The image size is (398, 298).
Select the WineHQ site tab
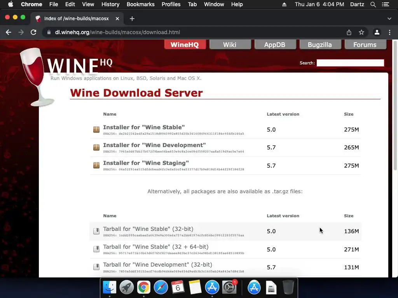(x=185, y=45)
